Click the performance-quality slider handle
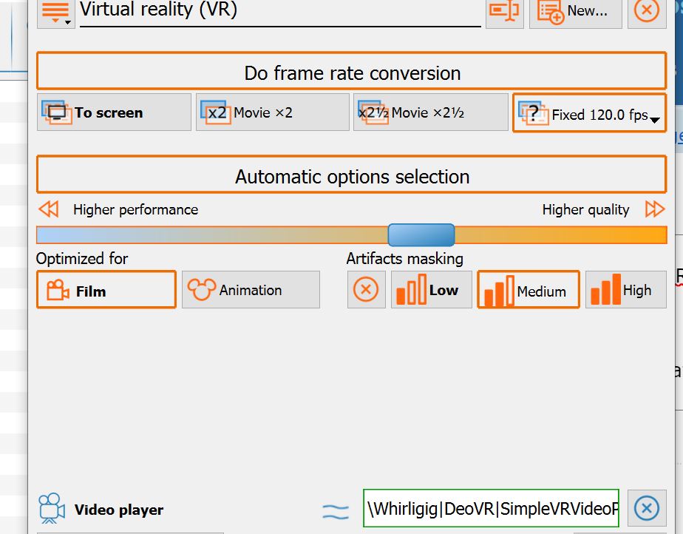 (x=421, y=235)
